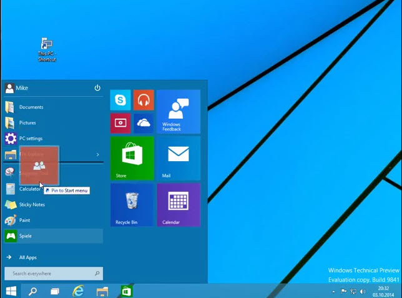The height and width of the screenshot is (298, 402).
Task: Open Pictures from the Start list
Action: [x=54, y=122]
